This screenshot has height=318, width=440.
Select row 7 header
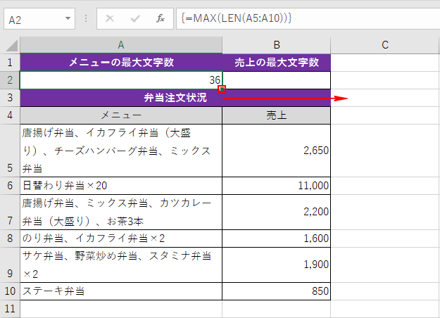(10, 212)
